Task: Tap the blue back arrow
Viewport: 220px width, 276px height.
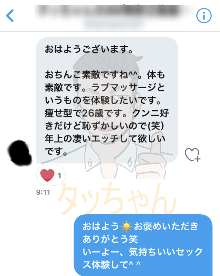Action: point(10,16)
